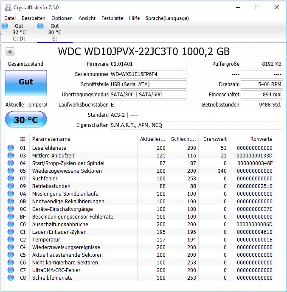This screenshot has height=292, width=287.
Task: Switch to the E: disk tab label
Action: [55, 39]
